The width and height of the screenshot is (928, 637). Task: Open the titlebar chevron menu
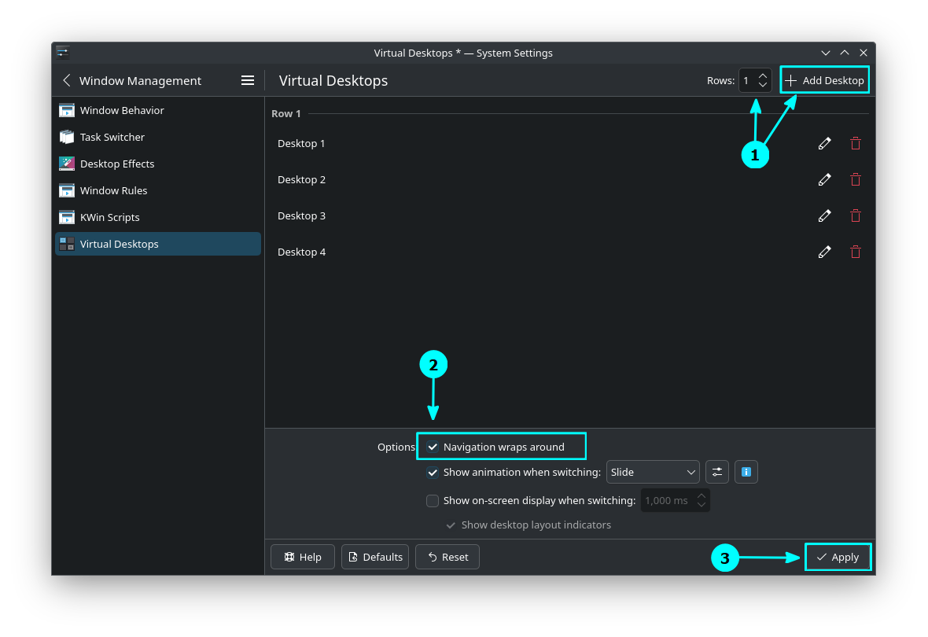(825, 53)
